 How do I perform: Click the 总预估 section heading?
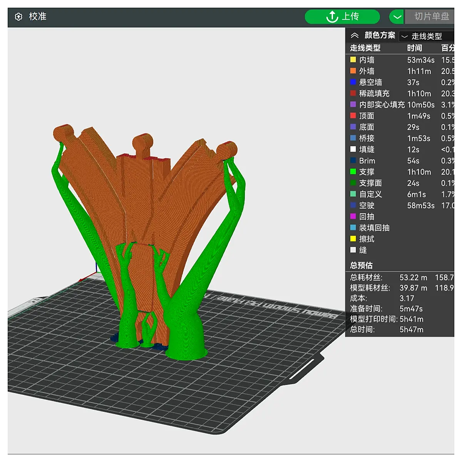pos(361,265)
